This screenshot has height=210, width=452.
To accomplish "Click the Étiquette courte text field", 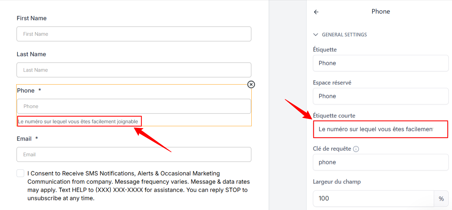I will (x=381, y=129).
